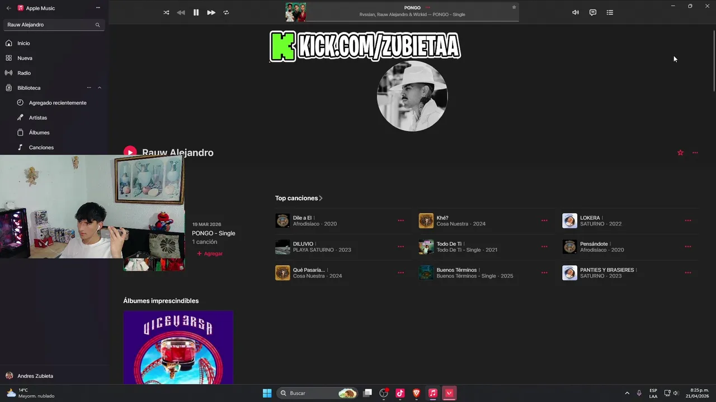Play song DILUVIO

pyautogui.click(x=282, y=247)
